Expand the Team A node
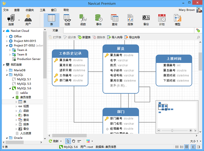 (x=10, y=50)
